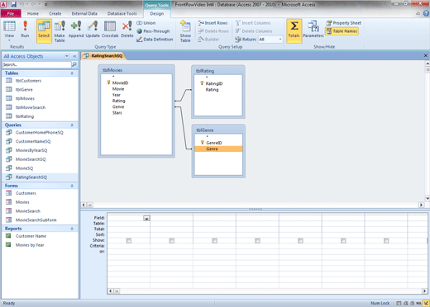Click the Union query option
Screen dimensions: 430x307
(x=146, y=23)
